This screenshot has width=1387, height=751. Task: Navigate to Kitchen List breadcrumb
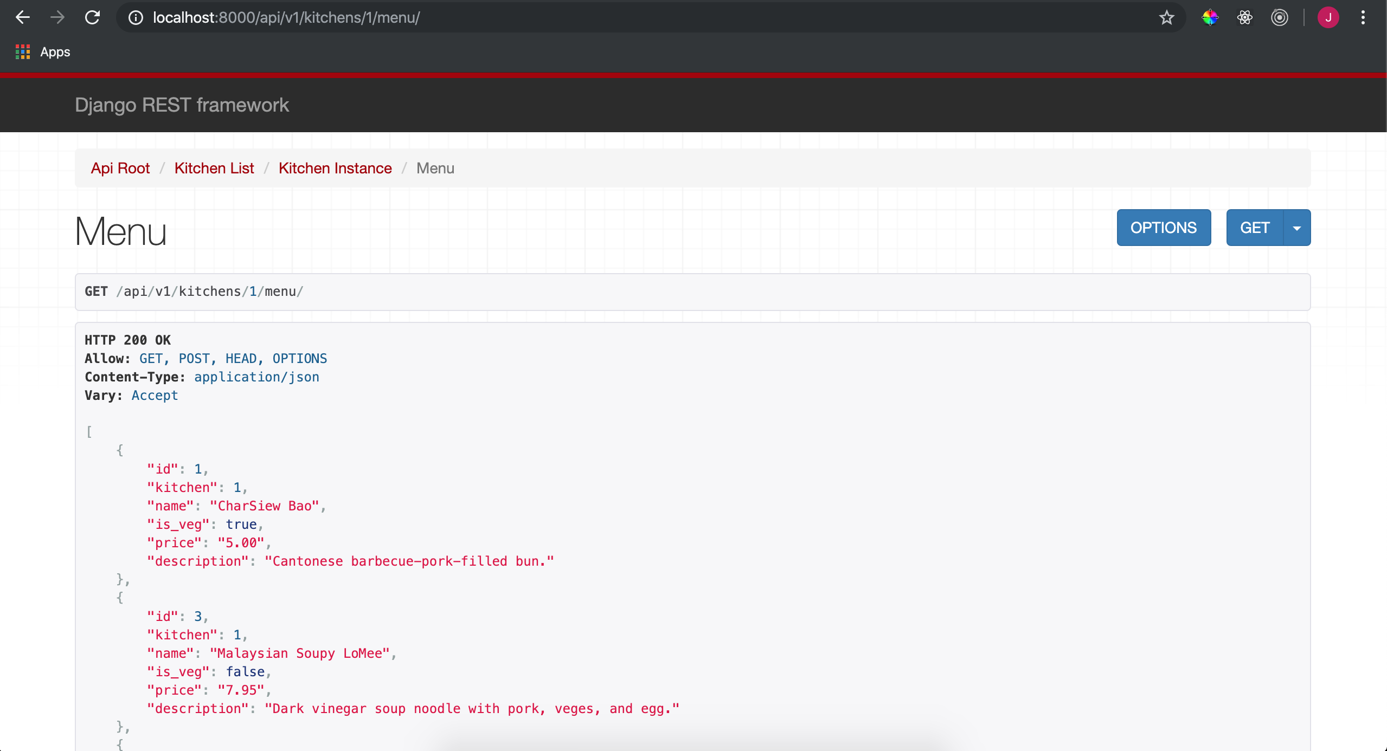[214, 169]
